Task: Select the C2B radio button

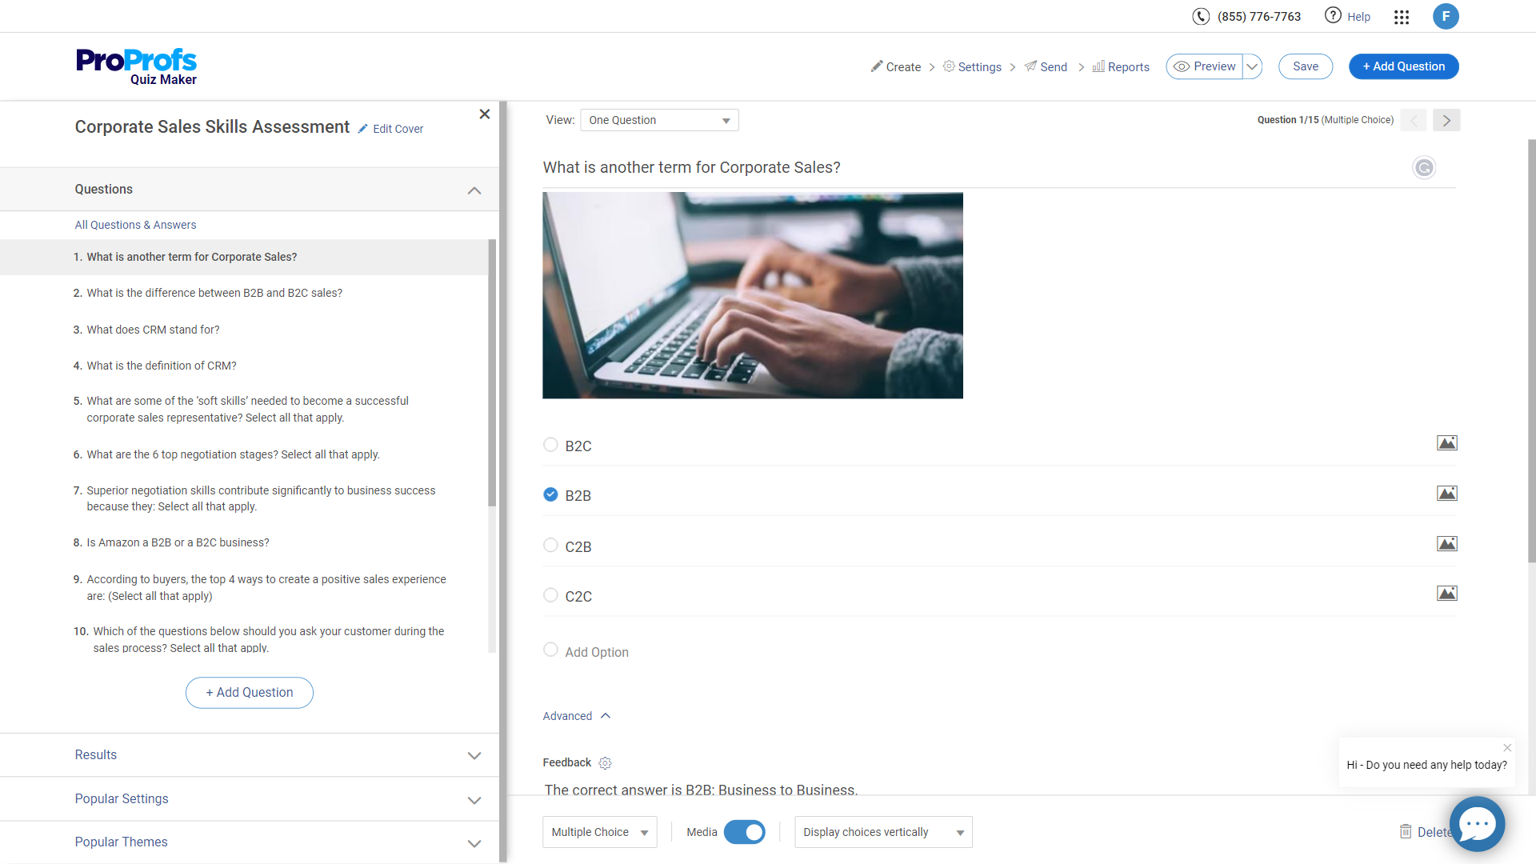Action: [x=550, y=546]
